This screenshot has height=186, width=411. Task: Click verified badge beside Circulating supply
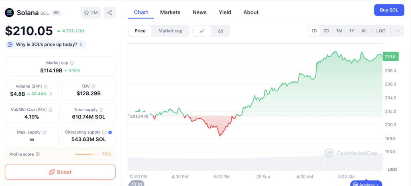110,132
